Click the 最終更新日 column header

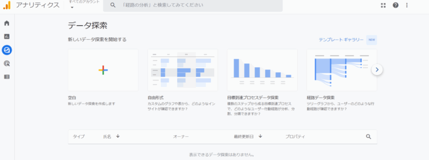[x=243, y=137]
